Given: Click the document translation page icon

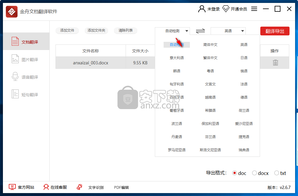Looking at the screenshot, I should tap(15, 41).
